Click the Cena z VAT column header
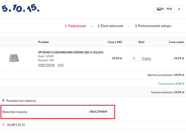 (115, 42)
